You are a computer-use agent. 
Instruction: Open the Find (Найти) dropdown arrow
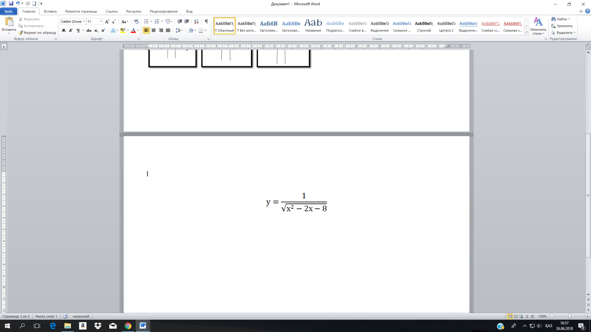(569, 19)
